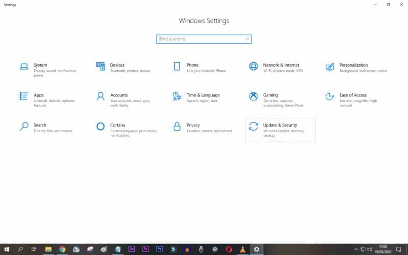This screenshot has height=255, width=408.
Task: Open the network tray icon
Action: 363,249
